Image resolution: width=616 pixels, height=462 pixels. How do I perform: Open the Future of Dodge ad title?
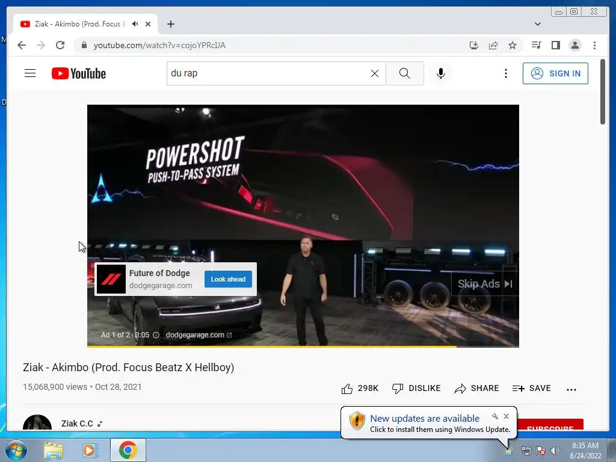pyautogui.click(x=159, y=273)
